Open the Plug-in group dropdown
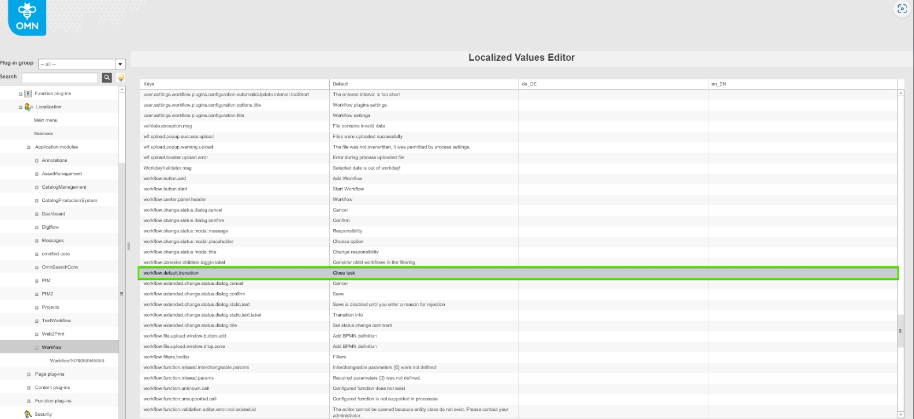 (x=120, y=64)
